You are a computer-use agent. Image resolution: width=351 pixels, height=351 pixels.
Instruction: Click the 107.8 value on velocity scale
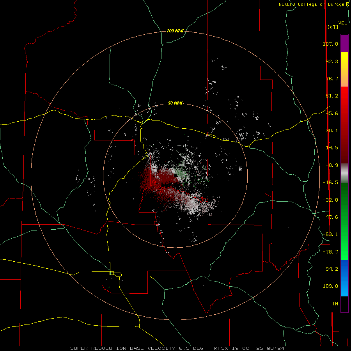tap(330, 44)
